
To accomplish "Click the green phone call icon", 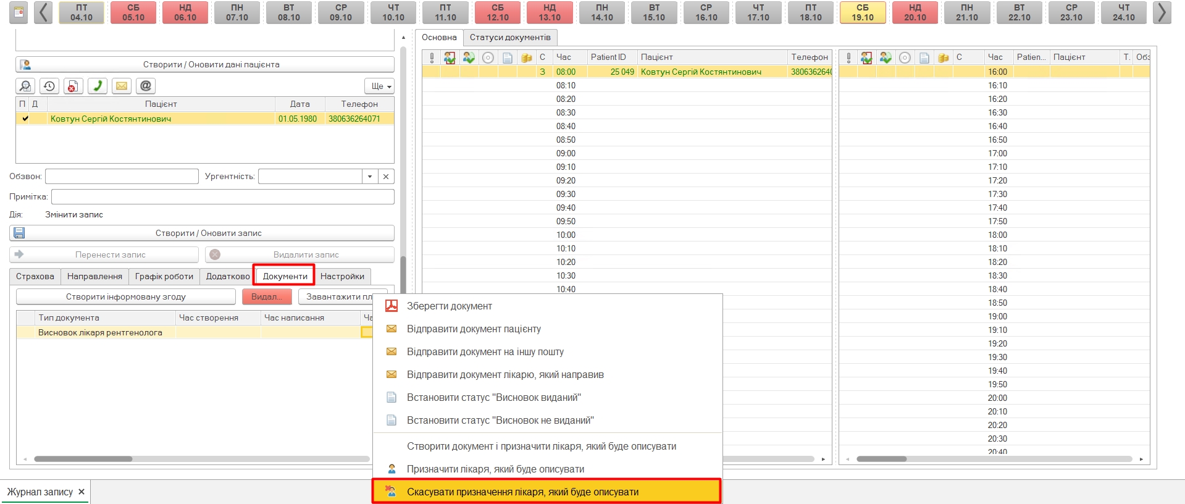I will pos(97,86).
